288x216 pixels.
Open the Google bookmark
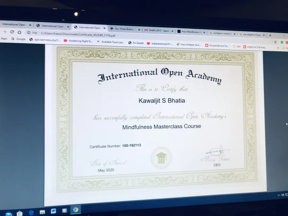tap(18, 39)
